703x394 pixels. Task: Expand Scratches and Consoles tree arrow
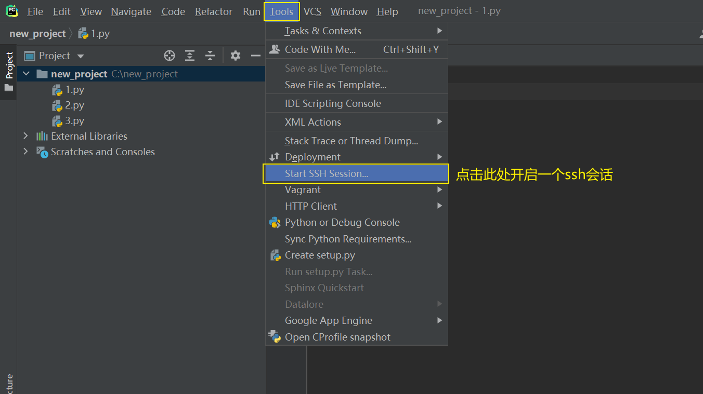click(26, 152)
